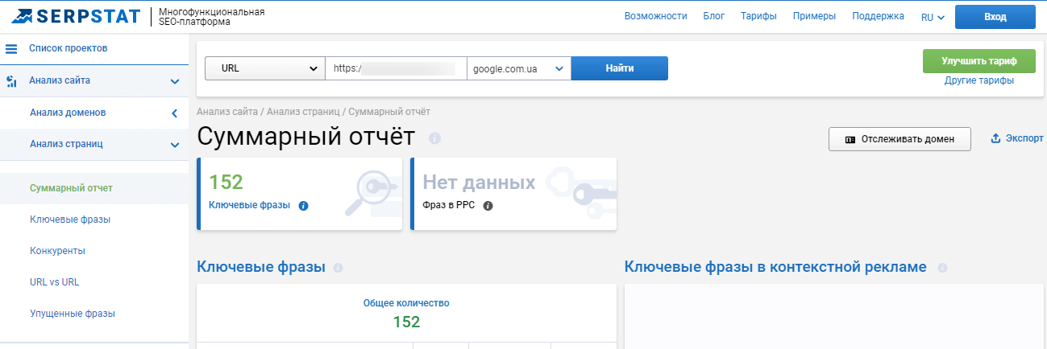Expand the Анализ доменов chevron

(x=174, y=113)
